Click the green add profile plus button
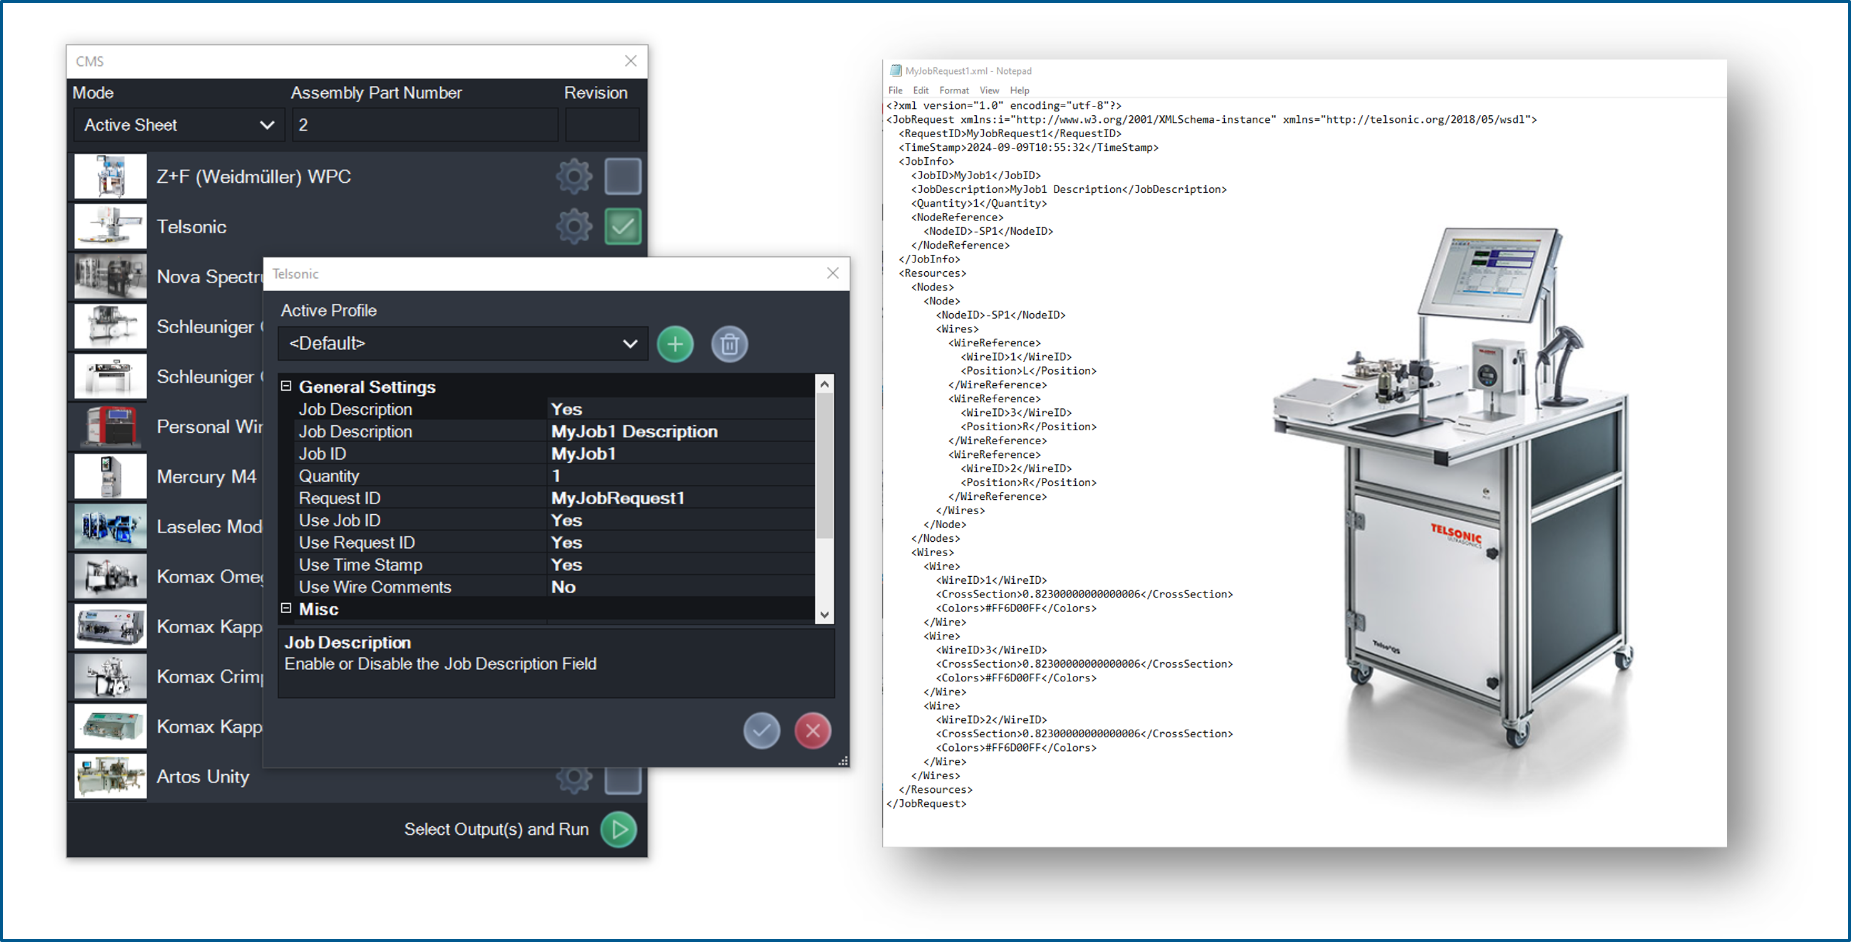Viewport: 1851px width, 942px height. 675,344
